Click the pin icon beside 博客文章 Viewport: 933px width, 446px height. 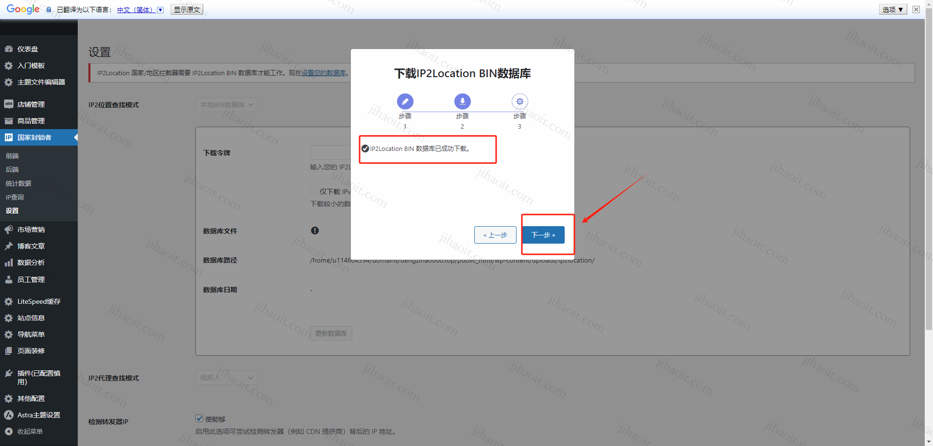pyautogui.click(x=9, y=246)
